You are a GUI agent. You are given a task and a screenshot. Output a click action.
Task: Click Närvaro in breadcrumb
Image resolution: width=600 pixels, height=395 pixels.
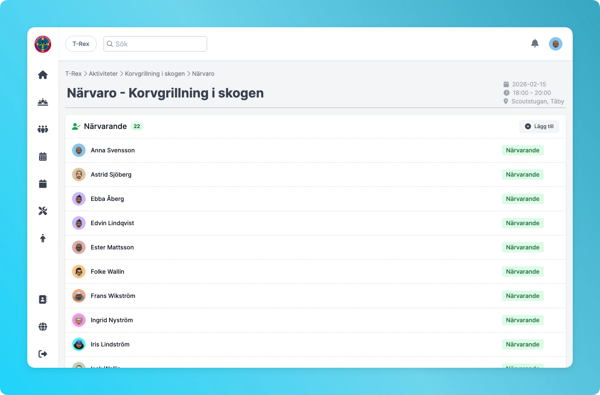[x=203, y=74]
